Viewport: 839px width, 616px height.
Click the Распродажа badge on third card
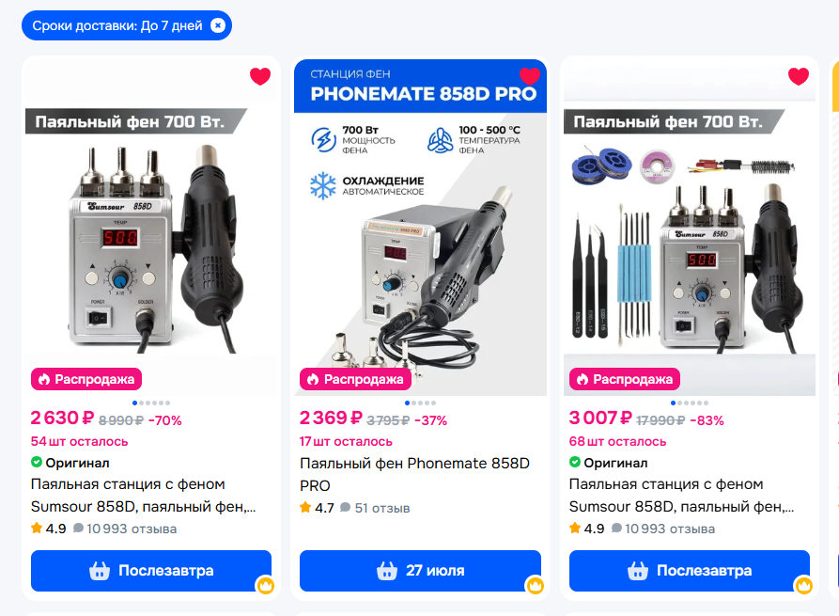click(625, 379)
